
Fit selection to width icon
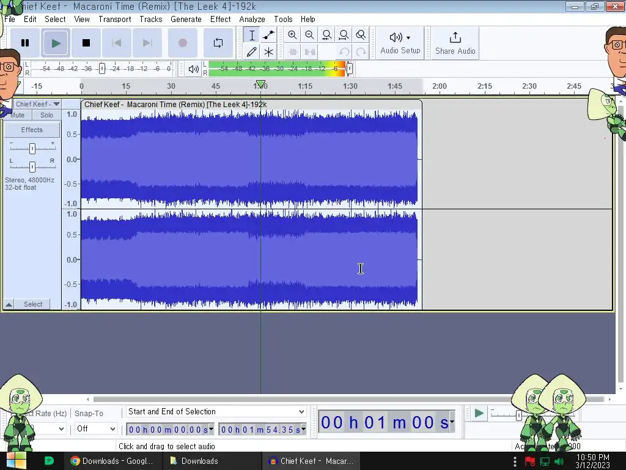326,35
